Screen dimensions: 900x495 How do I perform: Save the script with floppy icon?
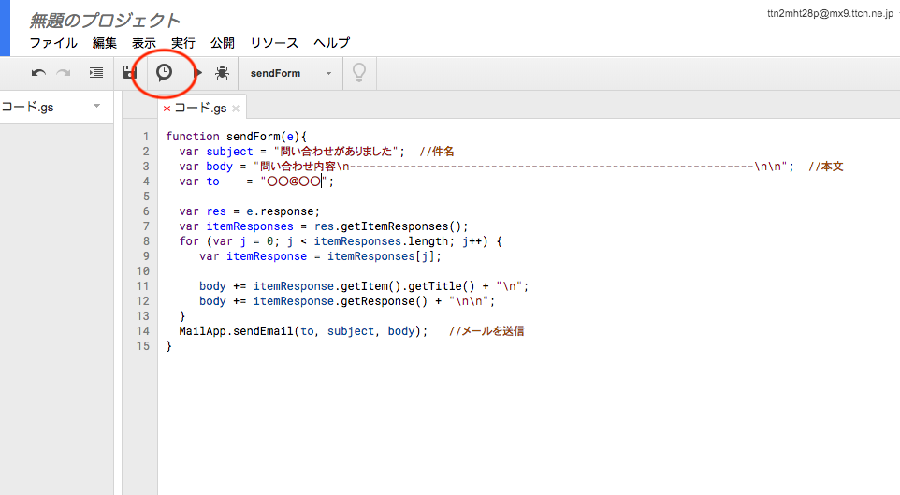click(x=130, y=73)
